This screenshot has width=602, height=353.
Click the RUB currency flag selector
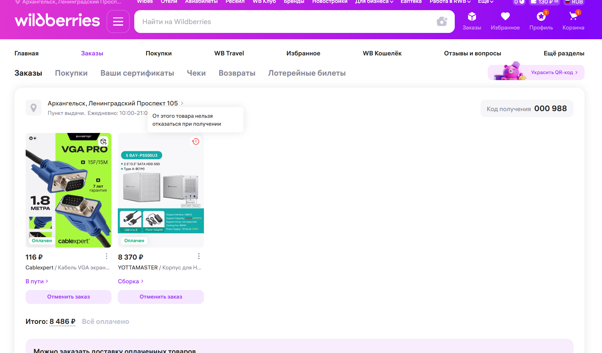coord(574,2)
